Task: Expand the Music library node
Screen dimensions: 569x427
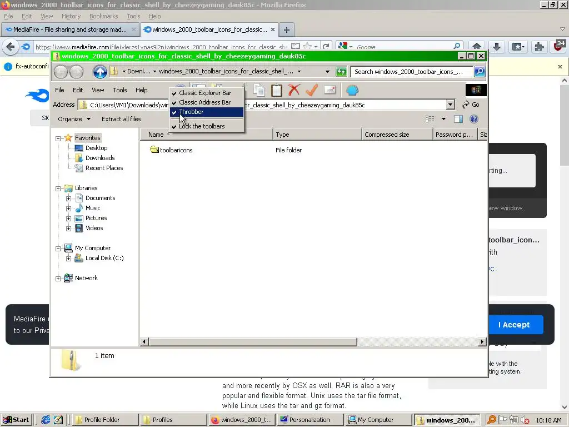Action: pyautogui.click(x=68, y=208)
